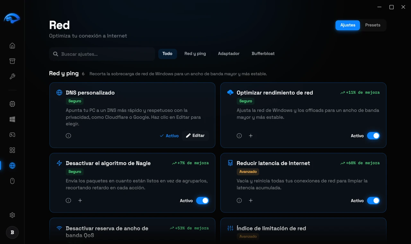
Task: Expand plus on Reducir latencia de Internet
Action: (251, 201)
